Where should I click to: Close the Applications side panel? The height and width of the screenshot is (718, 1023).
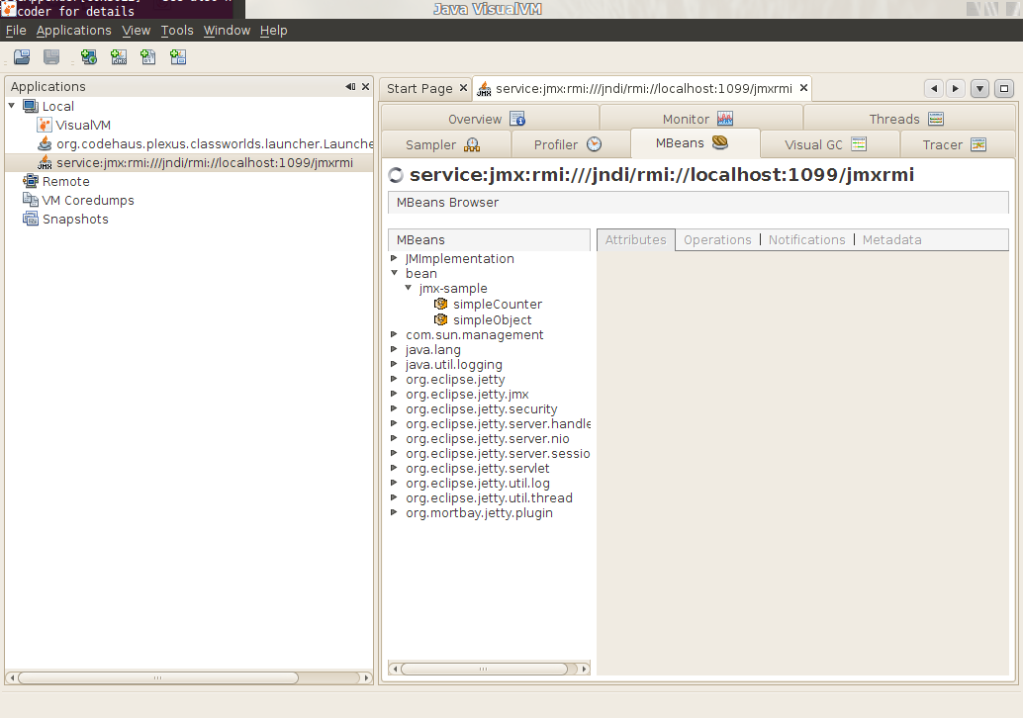365,87
